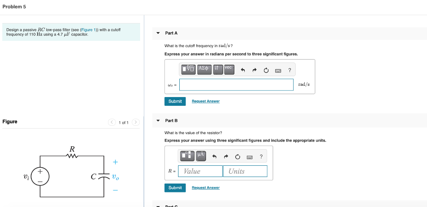Click the R Units input field
427x207 pixels.
click(245, 171)
